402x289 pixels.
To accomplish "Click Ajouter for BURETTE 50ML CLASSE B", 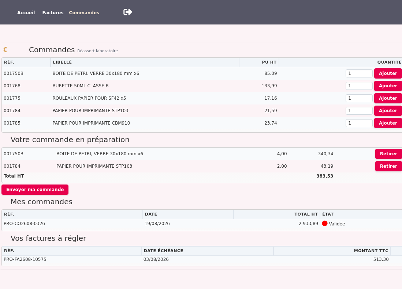I will 388,85.
